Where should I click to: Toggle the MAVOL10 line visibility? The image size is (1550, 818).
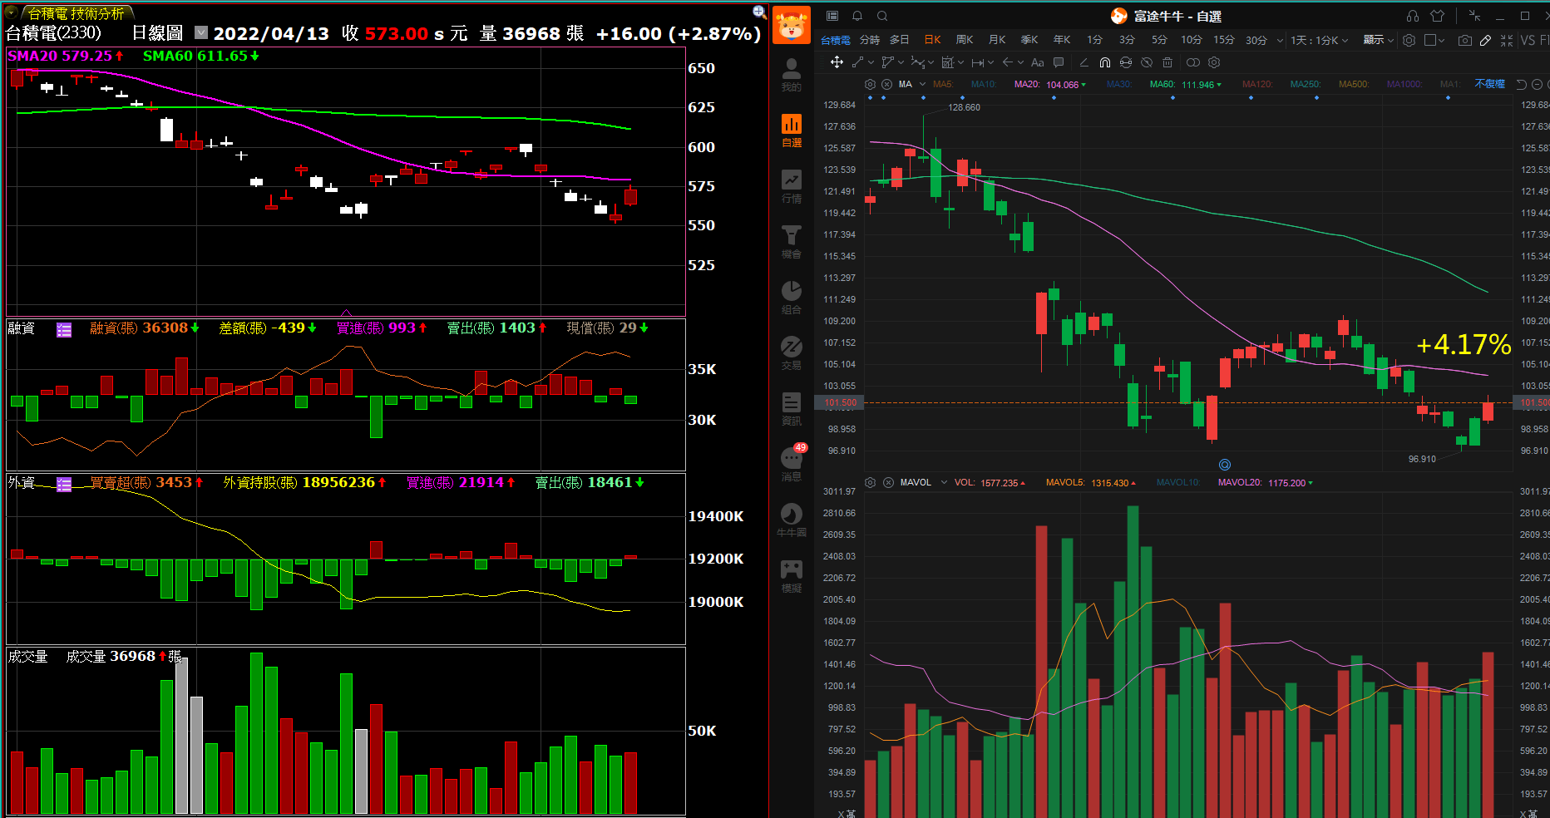[1178, 482]
